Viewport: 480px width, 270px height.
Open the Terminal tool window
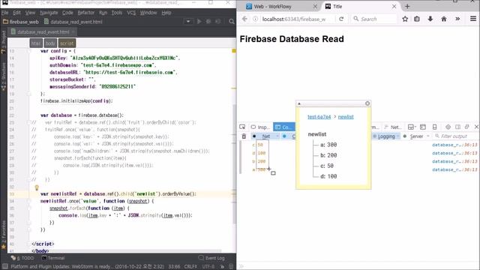pyautogui.click(x=53, y=258)
